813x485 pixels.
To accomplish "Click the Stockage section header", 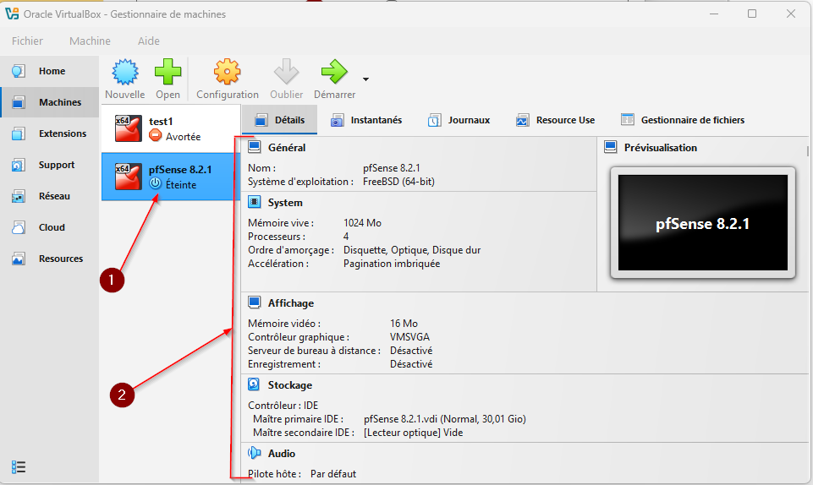I will (289, 385).
